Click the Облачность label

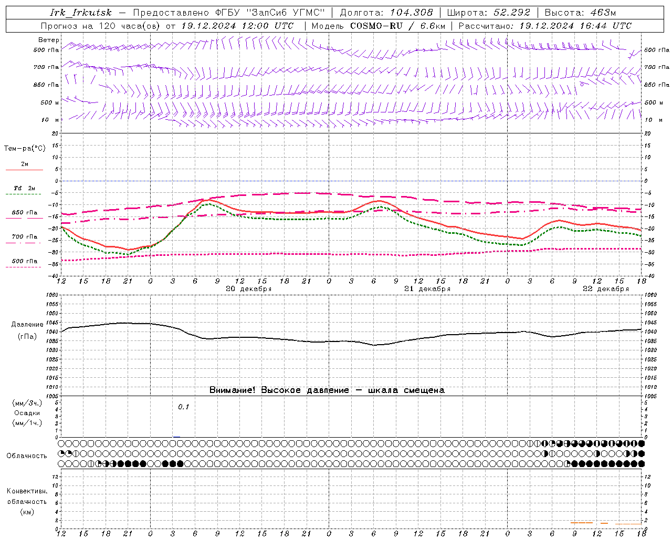pyautogui.click(x=27, y=456)
